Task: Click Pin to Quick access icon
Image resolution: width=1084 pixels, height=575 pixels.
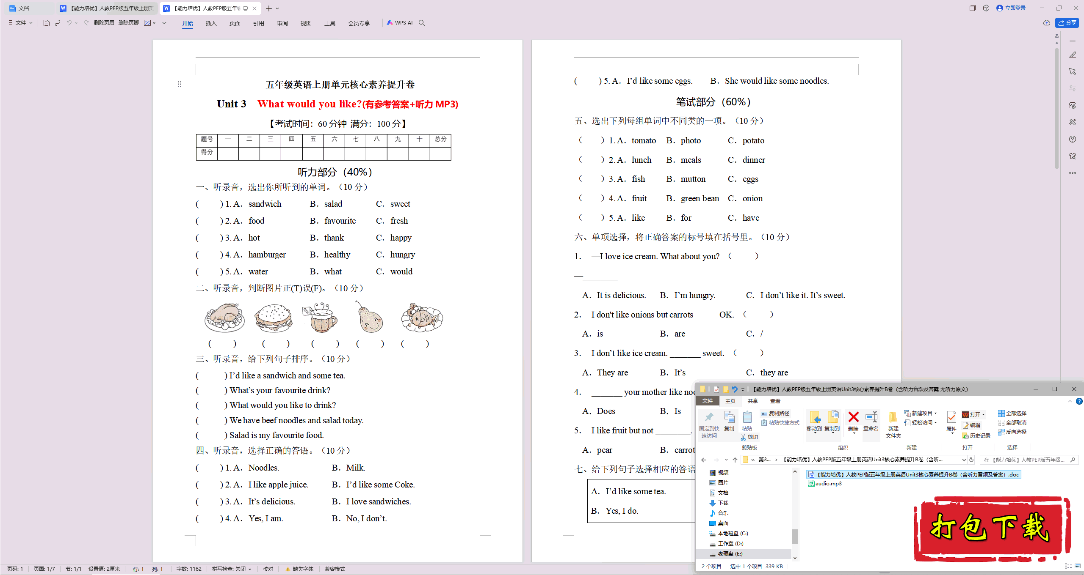Action: point(709,417)
